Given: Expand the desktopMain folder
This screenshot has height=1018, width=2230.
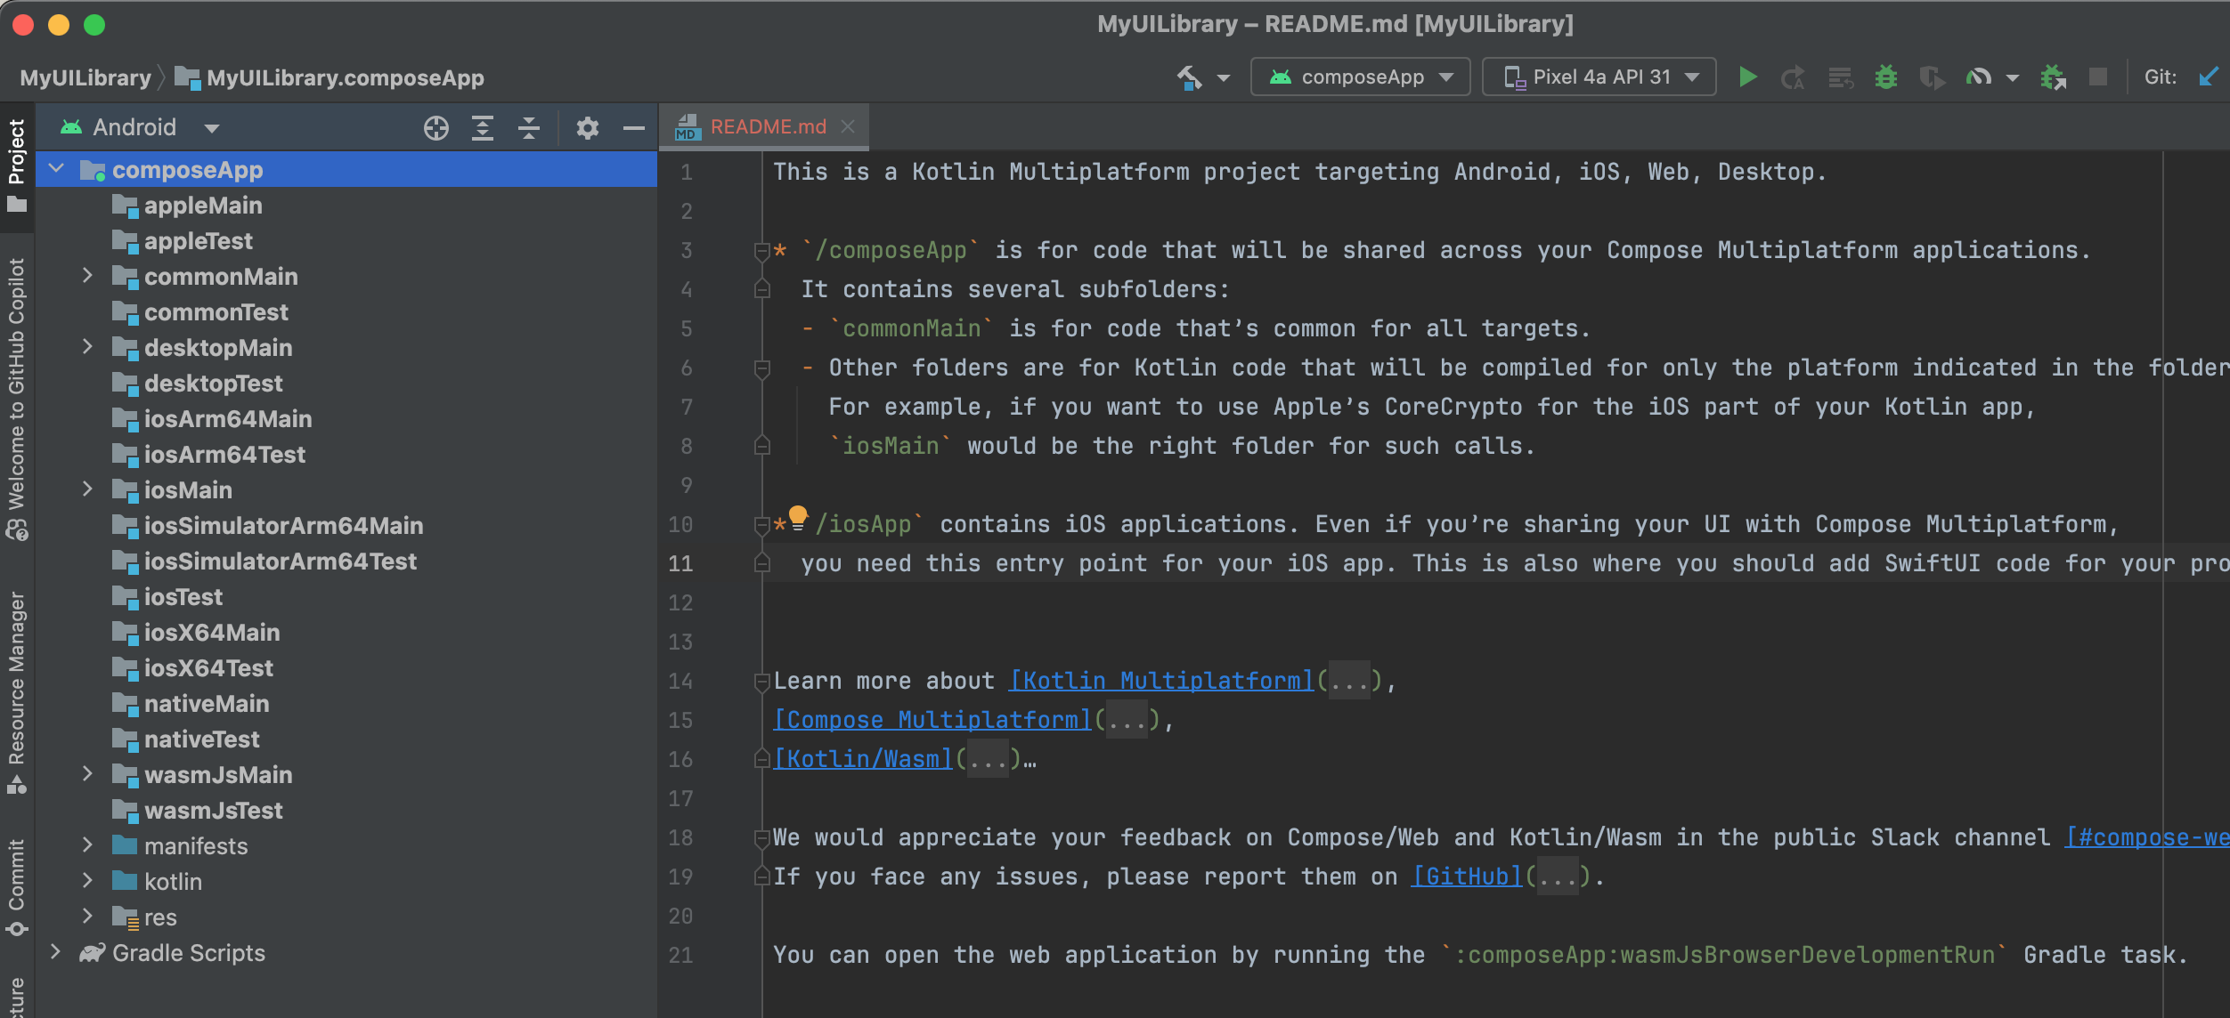Looking at the screenshot, I should [x=87, y=347].
